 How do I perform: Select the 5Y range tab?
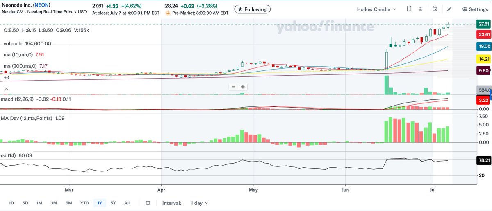tap(113, 203)
